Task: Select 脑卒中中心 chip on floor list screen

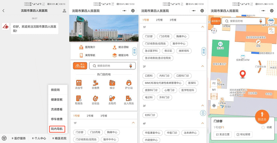Action: click(x=179, y=44)
